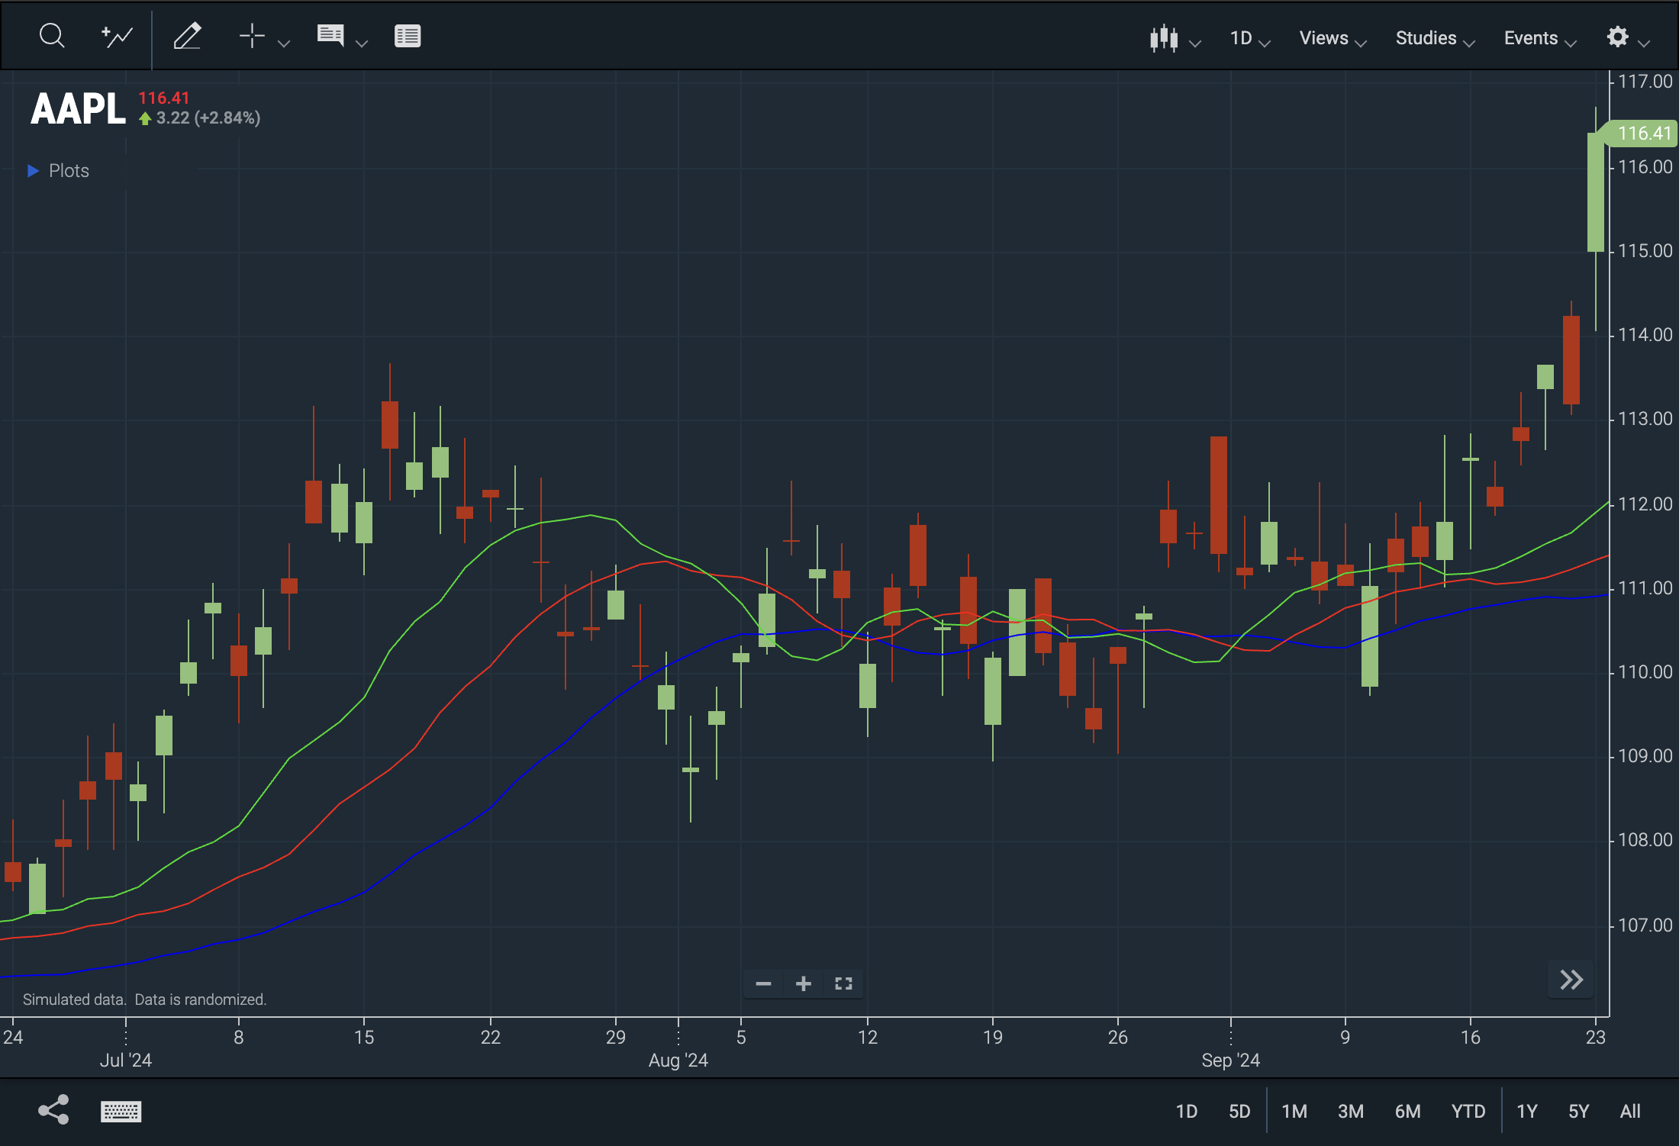Select the 1D range button
Viewport: 1679px width, 1146px height.
click(x=1186, y=1112)
